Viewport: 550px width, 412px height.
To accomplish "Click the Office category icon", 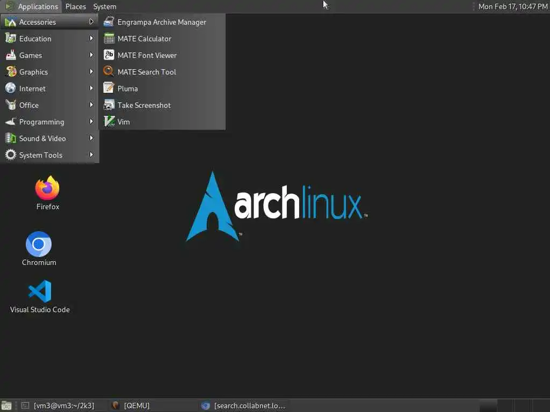I will 11,105.
